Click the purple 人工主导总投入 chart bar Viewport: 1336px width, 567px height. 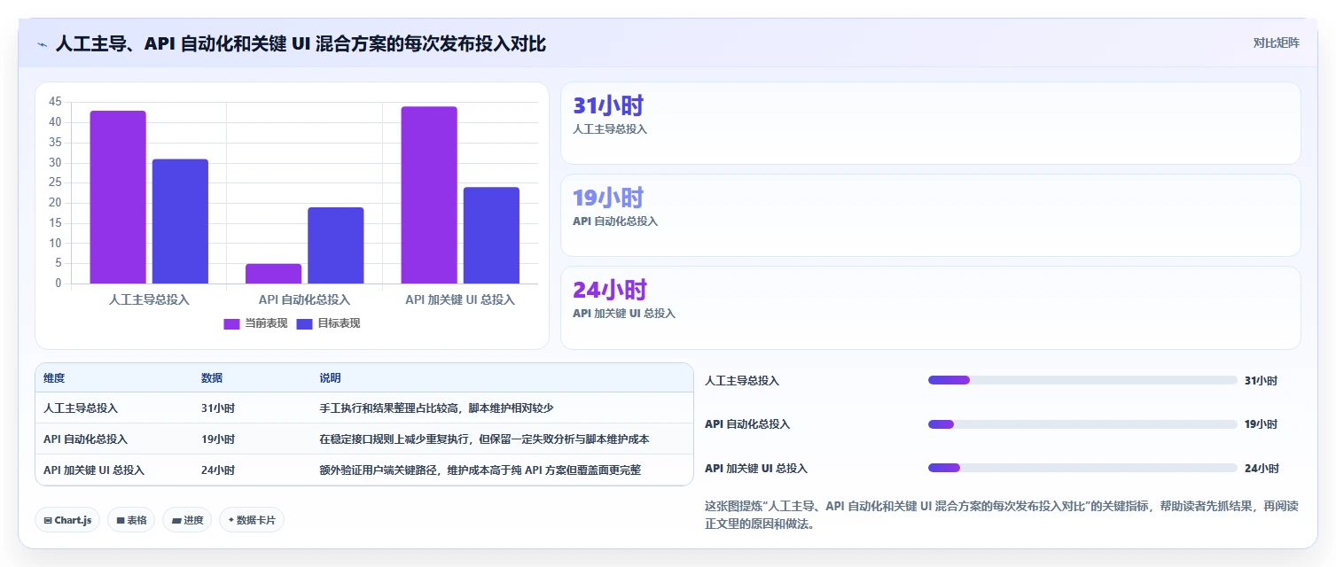point(118,197)
